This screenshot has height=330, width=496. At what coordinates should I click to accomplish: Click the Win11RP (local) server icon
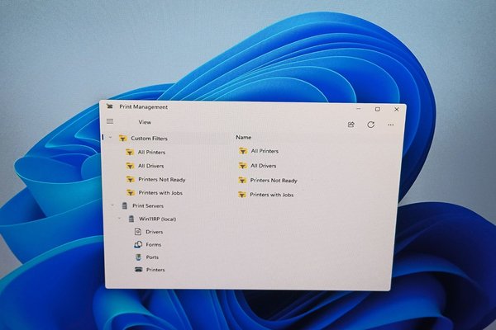(x=131, y=219)
